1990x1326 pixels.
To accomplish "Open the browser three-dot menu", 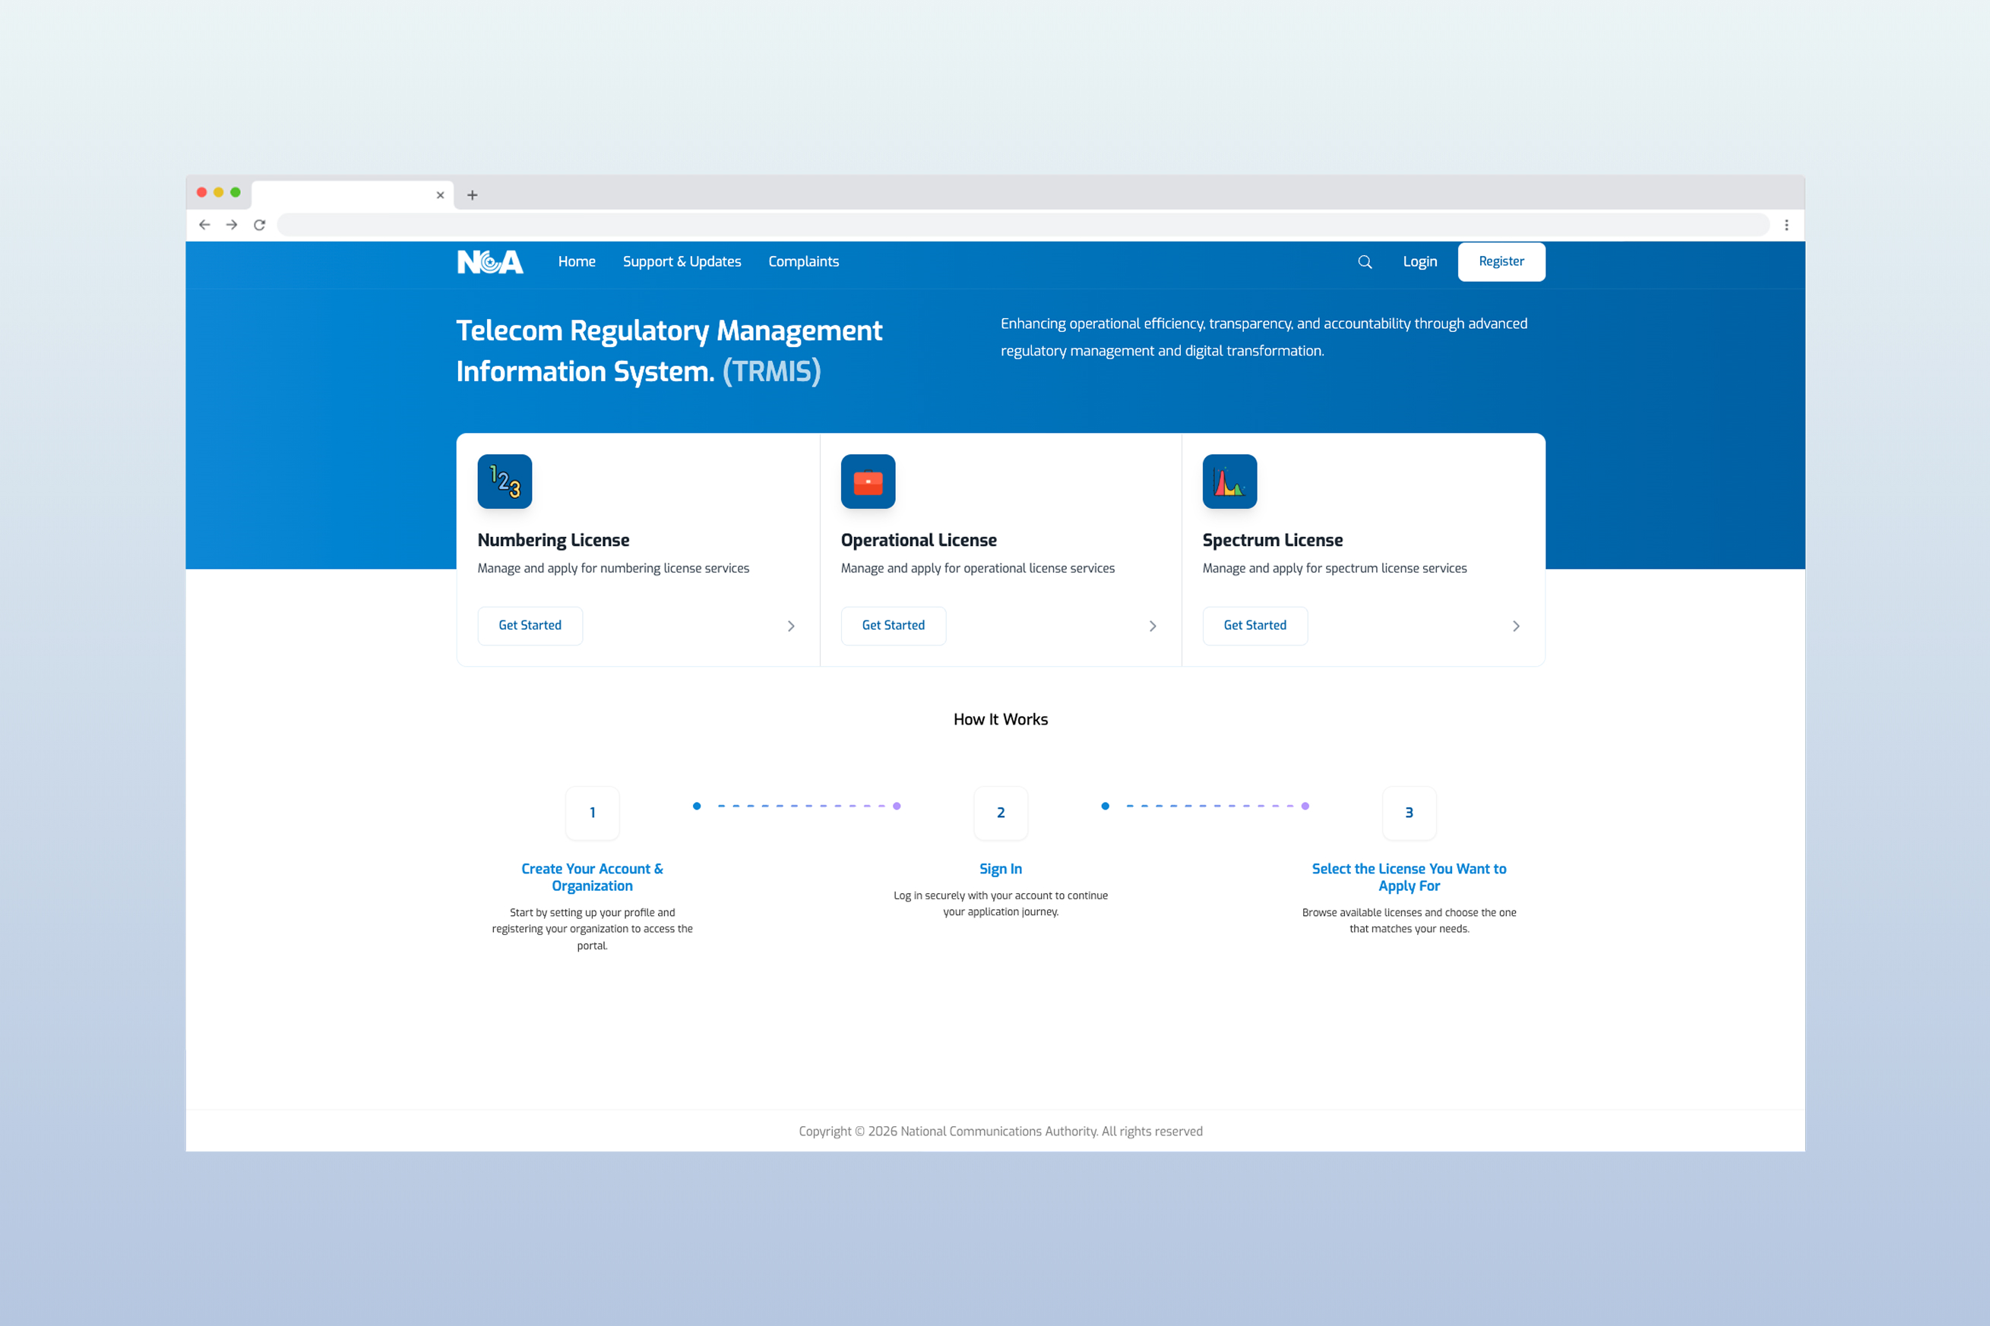I will tap(1786, 225).
